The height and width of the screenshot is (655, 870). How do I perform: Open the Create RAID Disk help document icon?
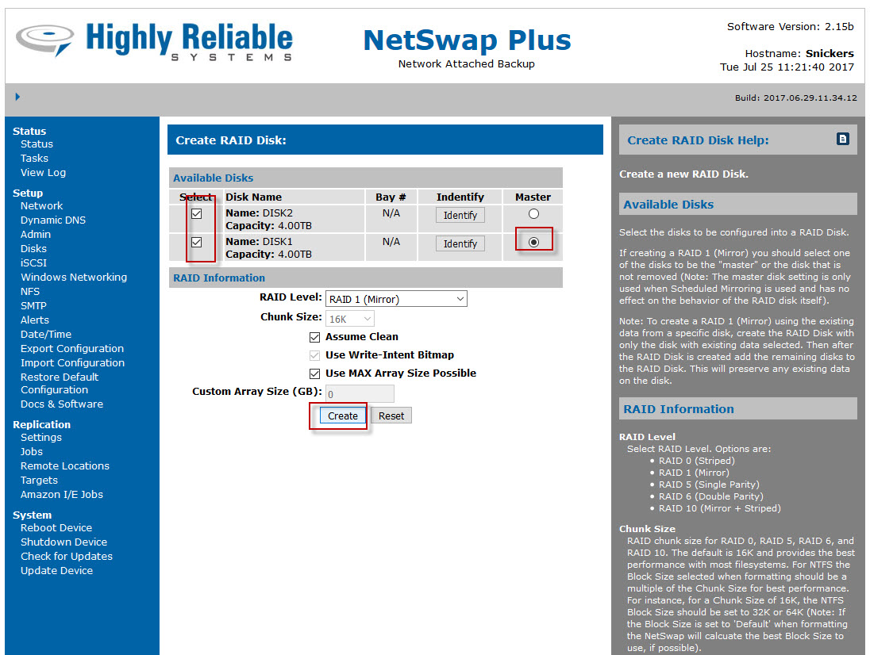tap(842, 139)
